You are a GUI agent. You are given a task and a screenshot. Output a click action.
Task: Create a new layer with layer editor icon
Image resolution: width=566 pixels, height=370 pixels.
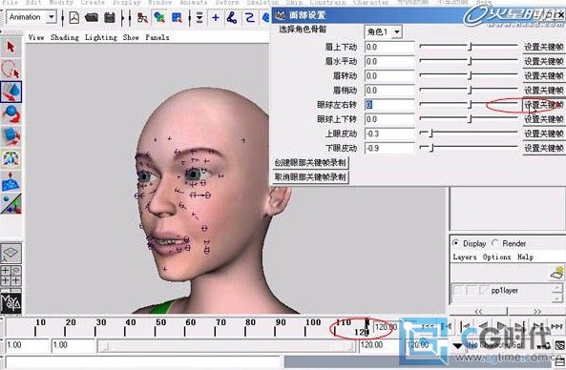pyautogui.click(x=556, y=273)
